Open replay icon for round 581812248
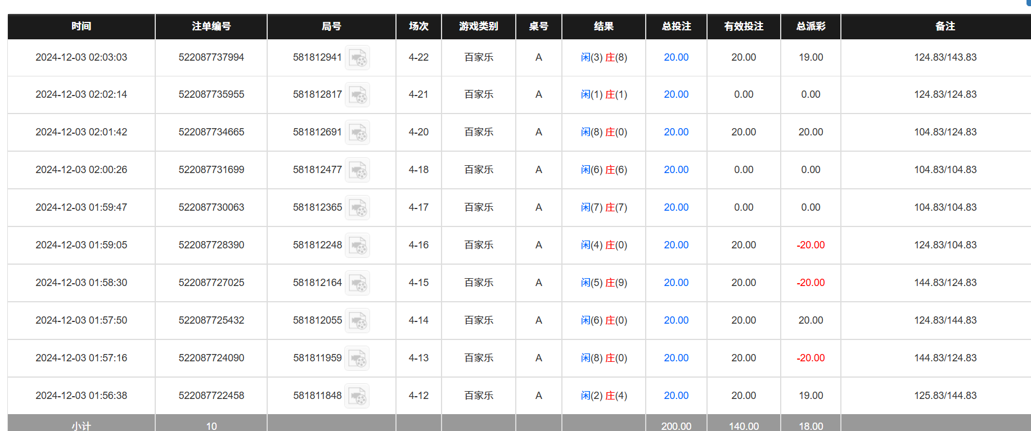The height and width of the screenshot is (431, 1031). (357, 246)
